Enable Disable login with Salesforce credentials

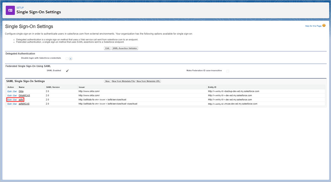click(x=66, y=58)
